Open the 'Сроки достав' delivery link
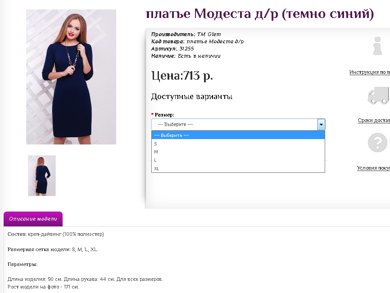 coord(374,120)
